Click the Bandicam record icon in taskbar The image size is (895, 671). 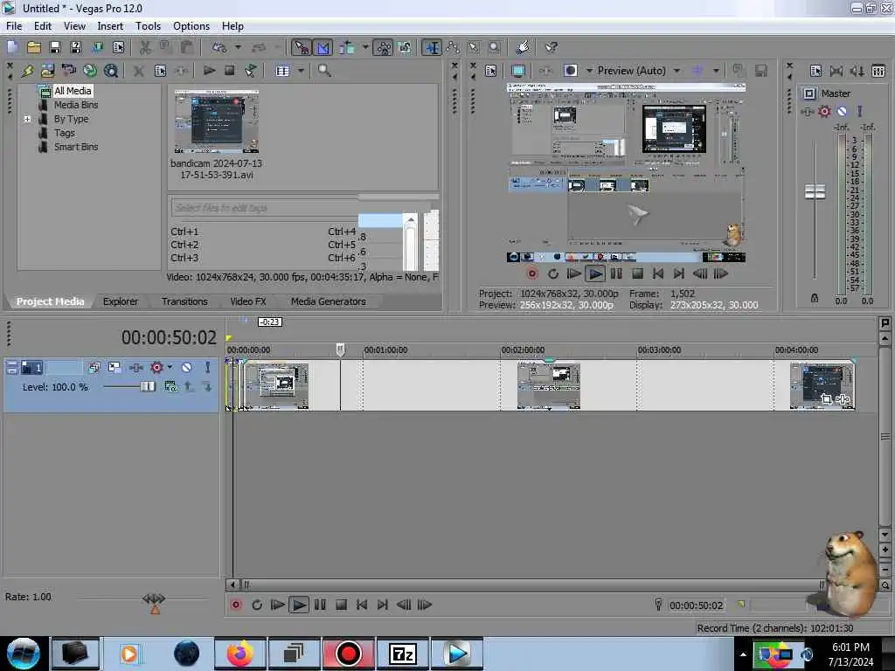348,654
